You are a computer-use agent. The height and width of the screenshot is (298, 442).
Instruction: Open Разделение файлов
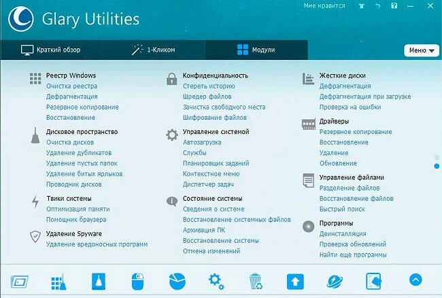(x=350, y=188)
